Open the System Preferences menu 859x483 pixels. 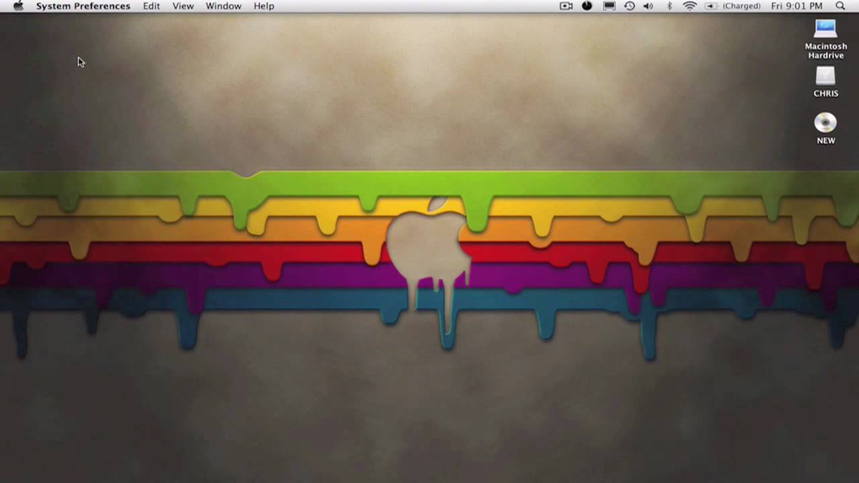click(83, 6)
